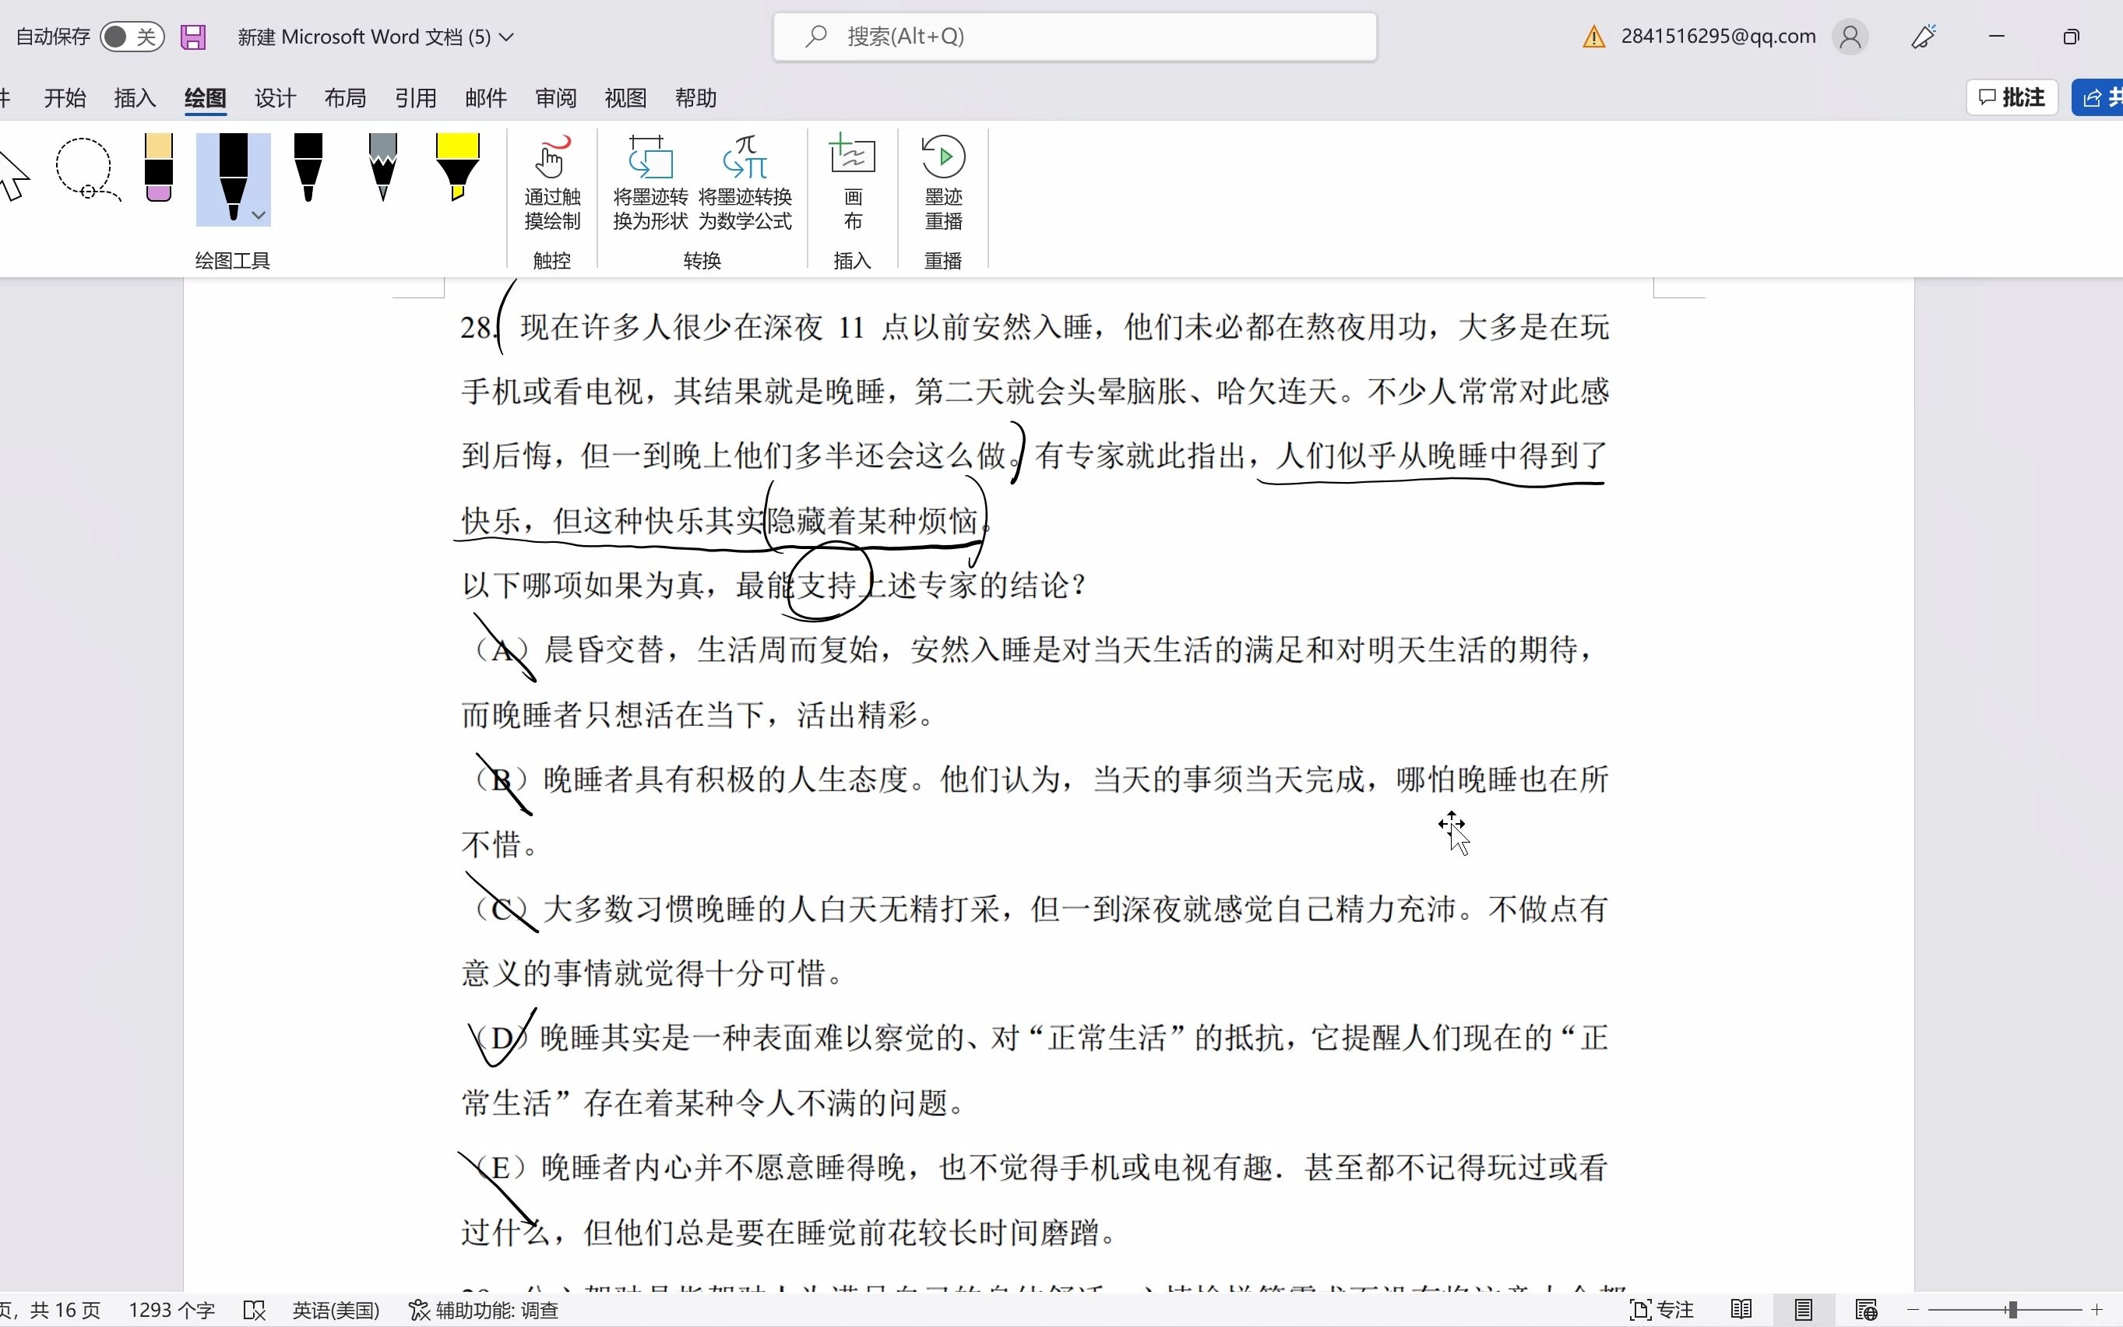2123x1327 pixels.
Task: Open the 帮助 tab
Action: pos(696,98)
